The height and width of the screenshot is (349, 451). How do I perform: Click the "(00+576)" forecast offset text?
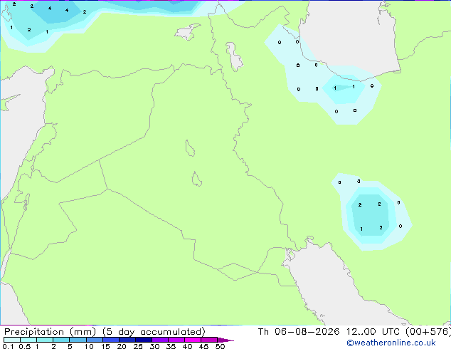(x=428, y=332)
